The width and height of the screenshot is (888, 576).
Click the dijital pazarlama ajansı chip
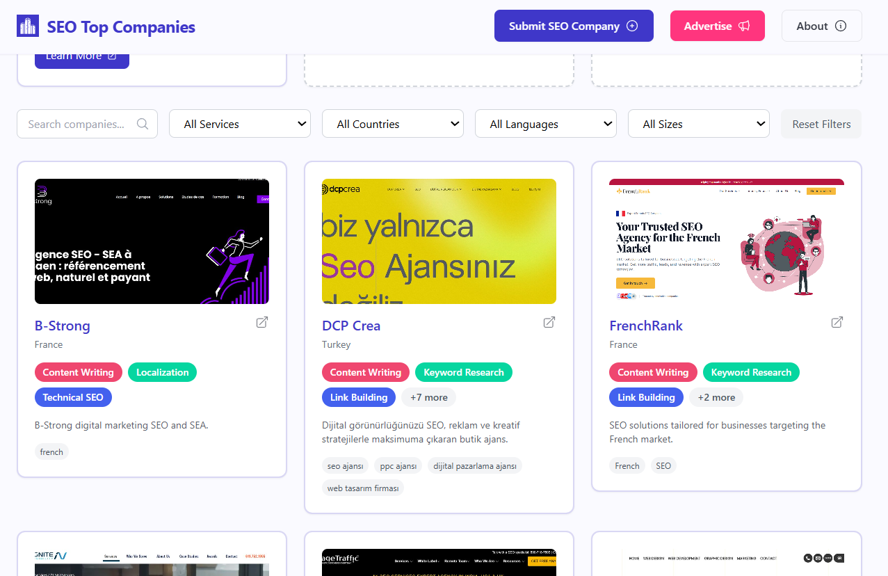click(475, 466)
